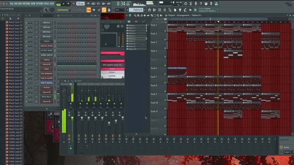This screenshot has height=165, width=294.
Task: Select playlist paint brush tool
Action: tap(138, 16)
